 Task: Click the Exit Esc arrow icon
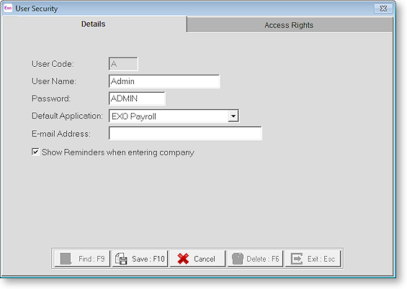(297, 259)
